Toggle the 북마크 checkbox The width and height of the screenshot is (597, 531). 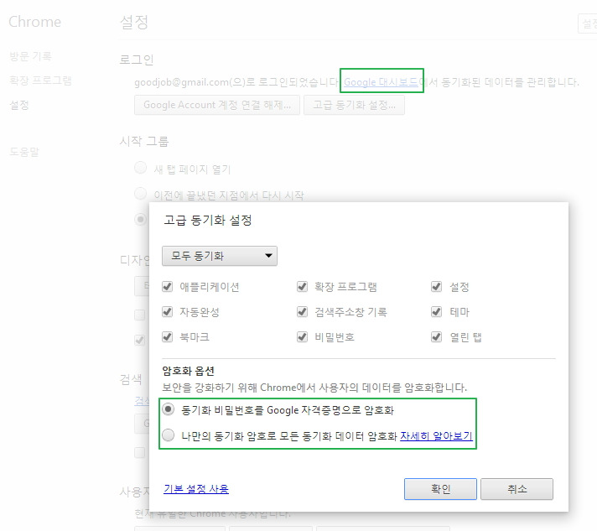pyautogui.click(x=168, y=336)
